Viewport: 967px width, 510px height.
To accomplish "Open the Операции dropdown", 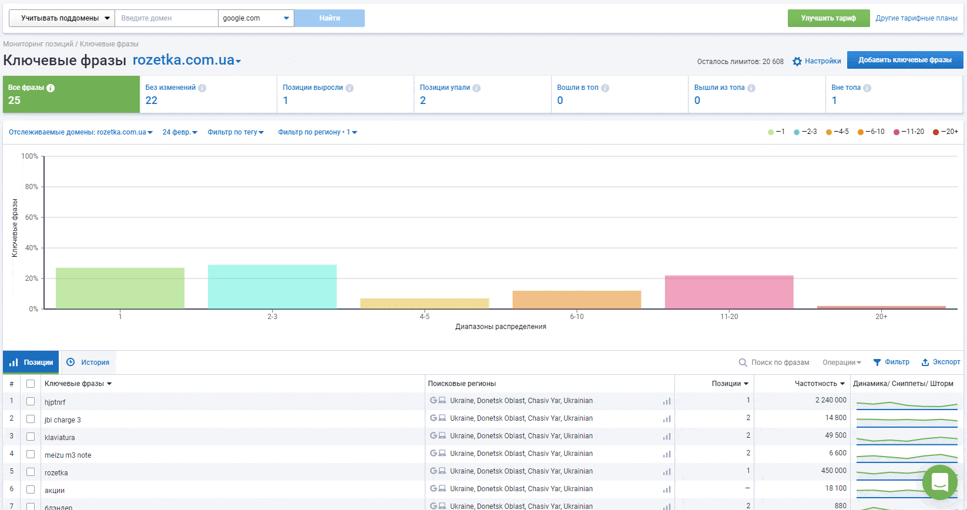I will click(x=842, y=363).
